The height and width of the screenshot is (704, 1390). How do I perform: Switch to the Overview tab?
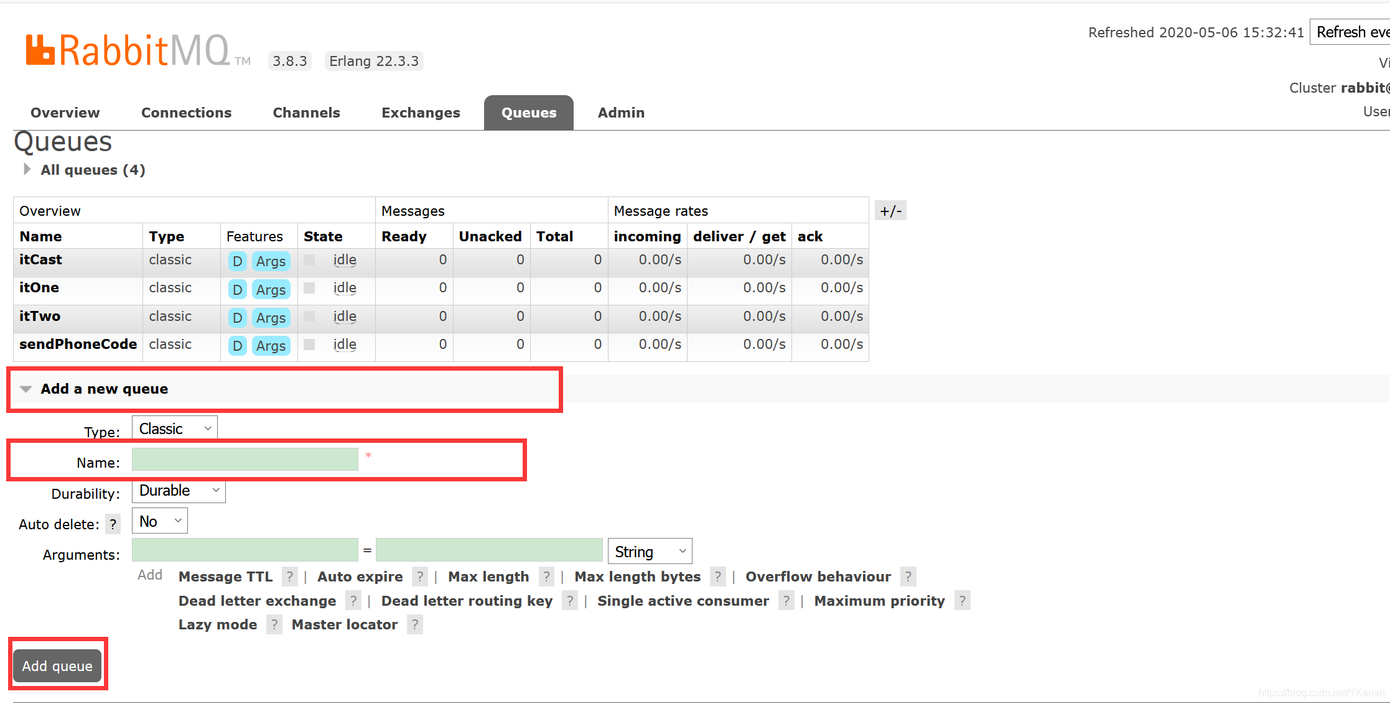coord(65,112)
